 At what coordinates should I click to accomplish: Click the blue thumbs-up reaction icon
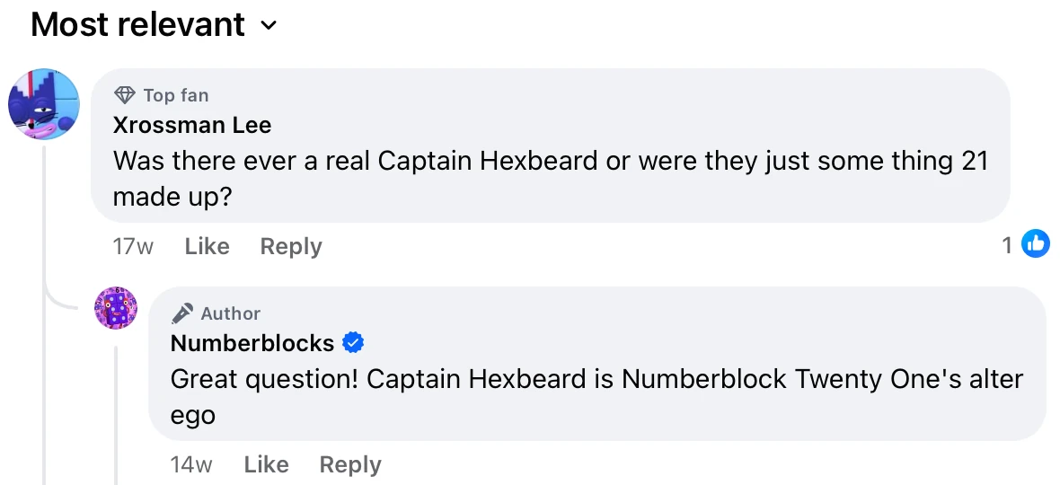(x=1036, y=243)
